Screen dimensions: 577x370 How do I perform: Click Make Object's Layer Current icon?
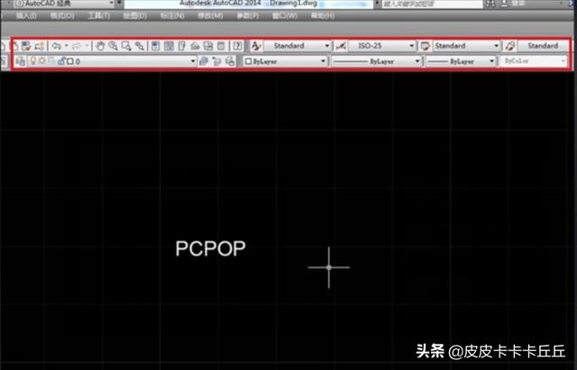[x=204, y=61]
